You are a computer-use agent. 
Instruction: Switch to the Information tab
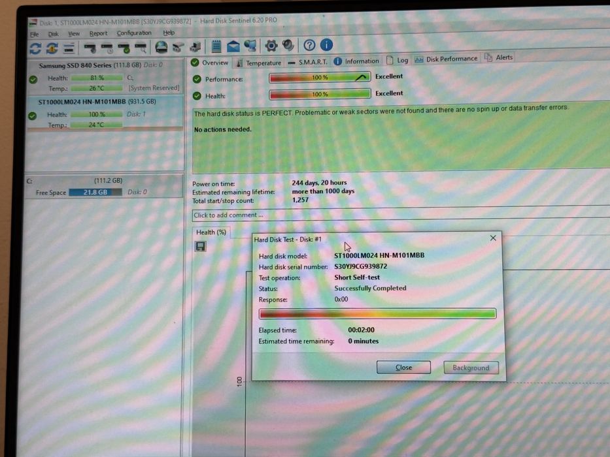pos(356,61)
